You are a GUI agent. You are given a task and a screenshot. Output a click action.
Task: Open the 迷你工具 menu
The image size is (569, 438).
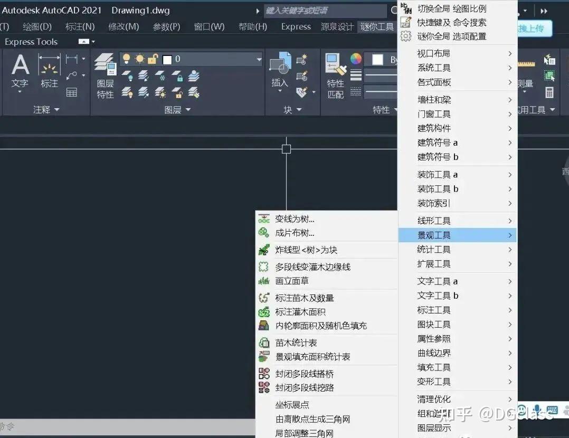(377, 27)
